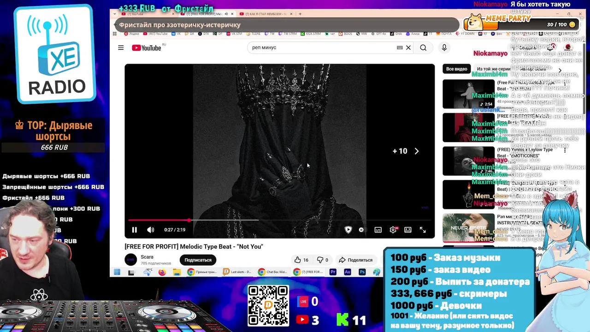Open the Алиса bookmark

click(413, 34)
